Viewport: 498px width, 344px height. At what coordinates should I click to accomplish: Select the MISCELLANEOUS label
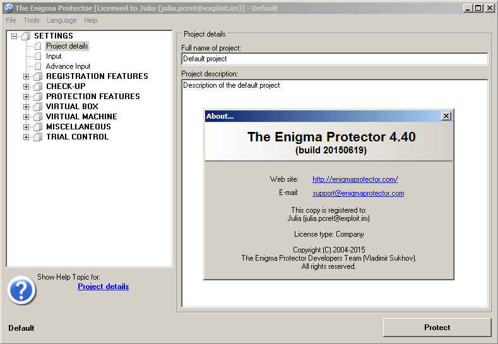point(78,127)
